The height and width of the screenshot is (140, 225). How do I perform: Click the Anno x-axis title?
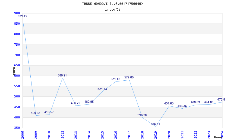[x=218, y=137]
